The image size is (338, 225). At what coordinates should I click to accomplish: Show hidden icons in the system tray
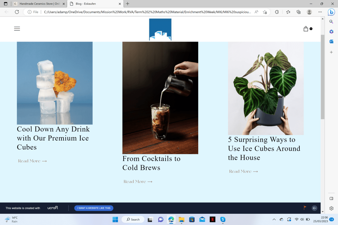pyautogui.click(x=274, y=219)
